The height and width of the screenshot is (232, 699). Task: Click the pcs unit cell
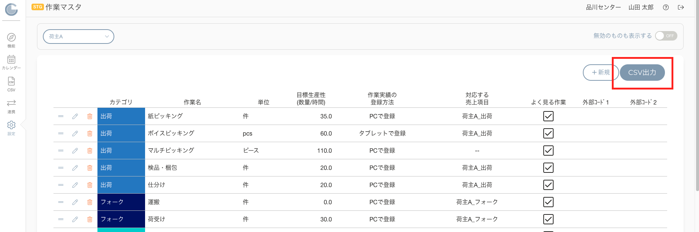(247, 133)
